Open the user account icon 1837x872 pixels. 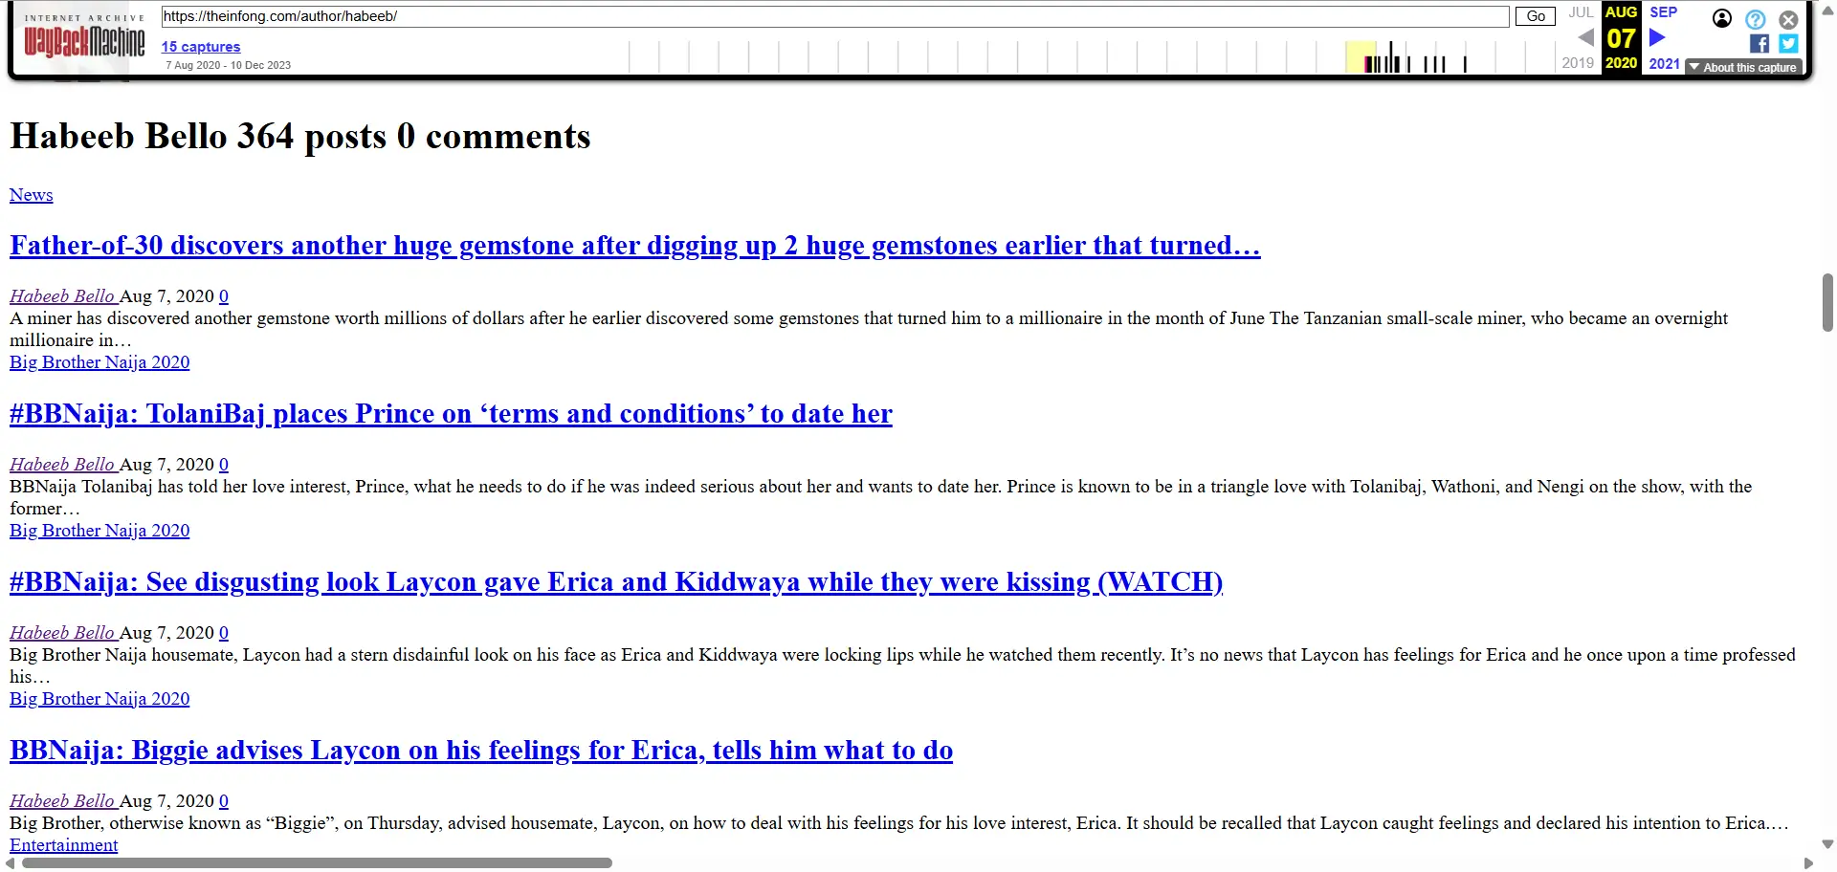1722,18
